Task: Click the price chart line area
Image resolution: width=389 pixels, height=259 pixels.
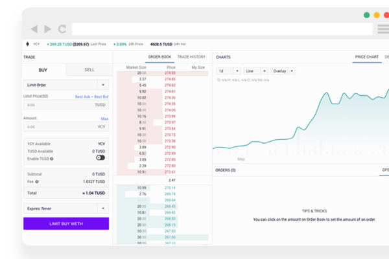Action: coord(301,122)
